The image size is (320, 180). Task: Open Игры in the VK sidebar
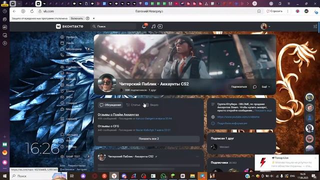tap(66, 97)
